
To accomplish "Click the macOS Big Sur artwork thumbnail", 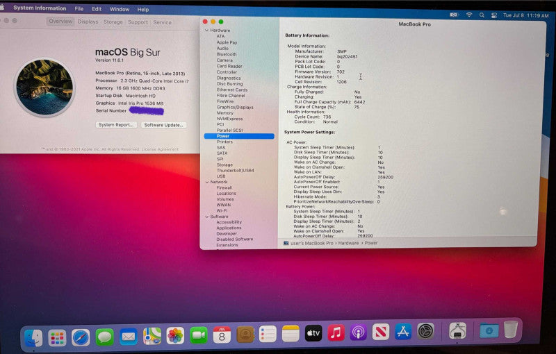I will tap(44, 87).
